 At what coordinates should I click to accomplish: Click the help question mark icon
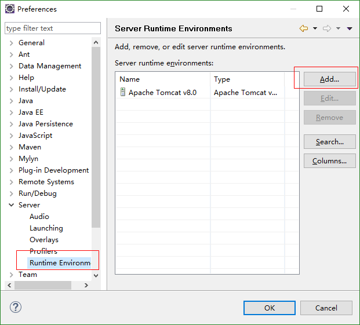[16, 307]
